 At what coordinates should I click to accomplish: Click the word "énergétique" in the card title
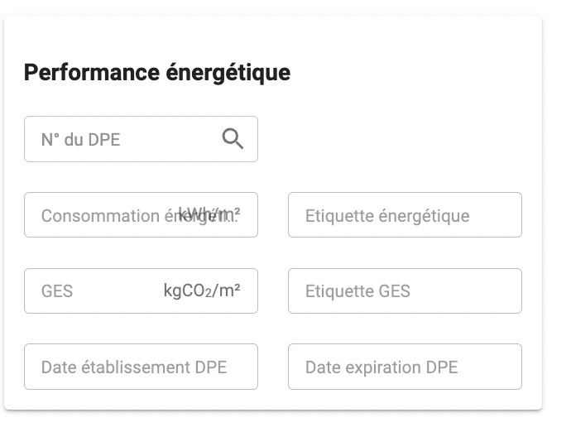tap(228, 73)
